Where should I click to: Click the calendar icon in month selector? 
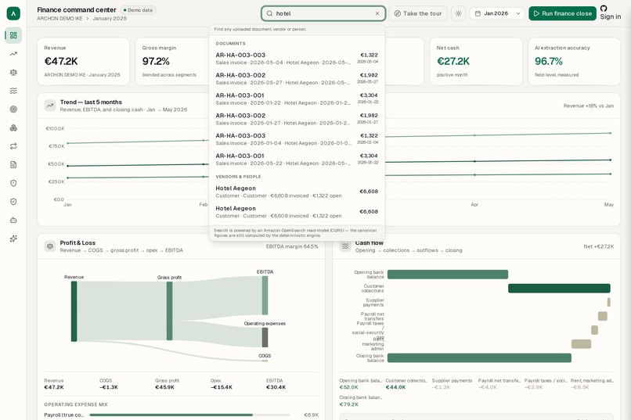[478, 13]
